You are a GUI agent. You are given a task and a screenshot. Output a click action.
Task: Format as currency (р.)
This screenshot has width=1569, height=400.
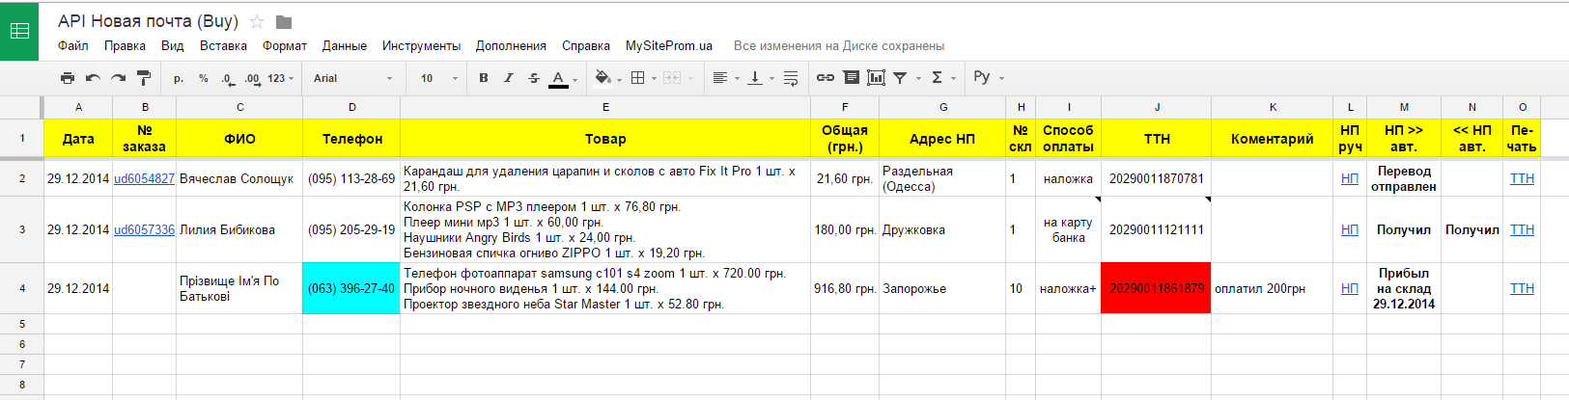179,78
